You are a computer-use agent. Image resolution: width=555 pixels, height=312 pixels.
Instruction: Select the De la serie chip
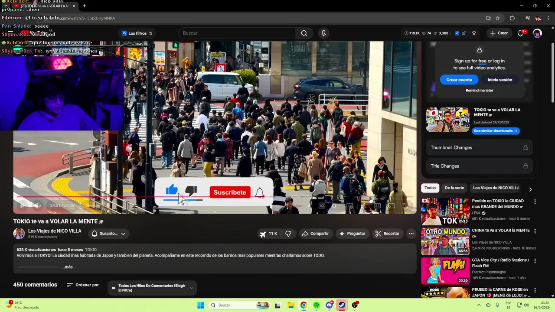454,188
